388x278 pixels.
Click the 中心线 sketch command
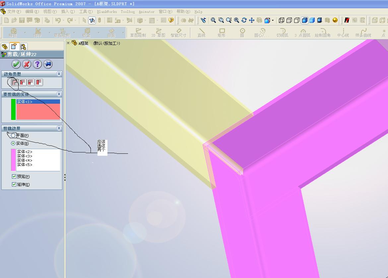tap(343, 33)
